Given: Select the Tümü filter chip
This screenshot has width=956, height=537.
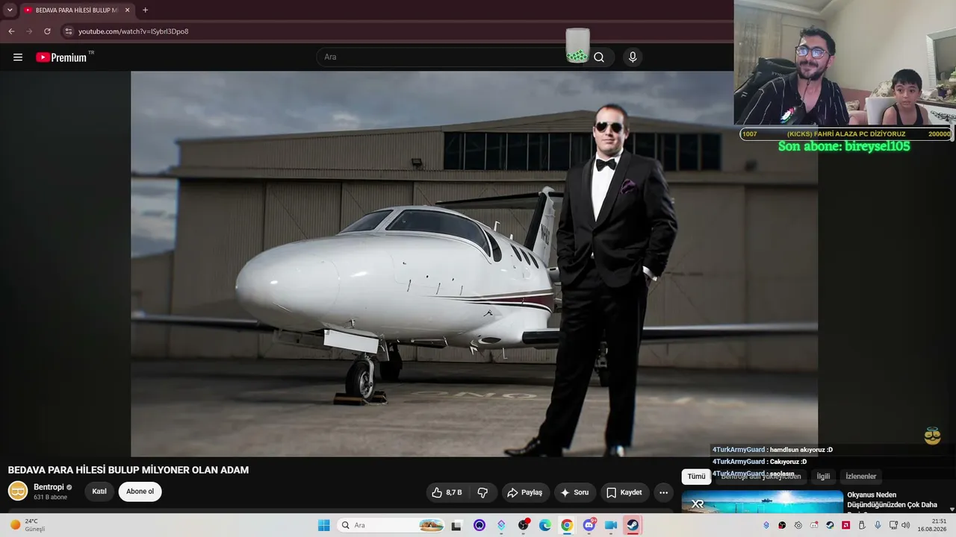Looking at the screenshot, I should click(696, 477).
